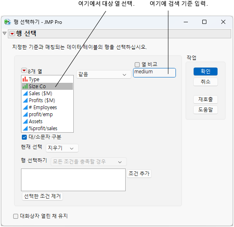Screen dimensions: 234x227
Task: Select the %profit/sales column
Action: [x=47, y=129]
